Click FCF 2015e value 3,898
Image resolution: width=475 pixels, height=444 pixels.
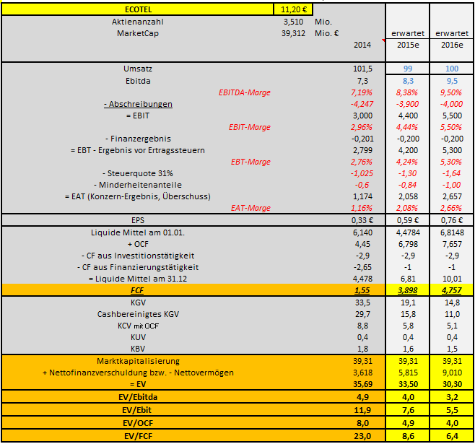pos(407,290)
